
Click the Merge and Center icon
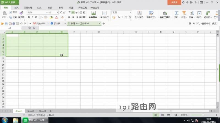point(94,13)
